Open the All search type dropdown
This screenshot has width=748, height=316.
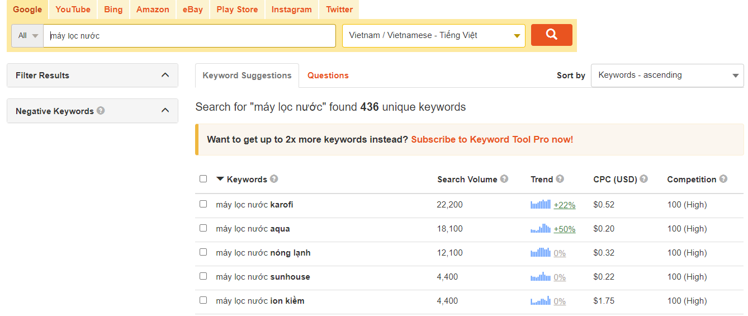click(x=27, y=35)
